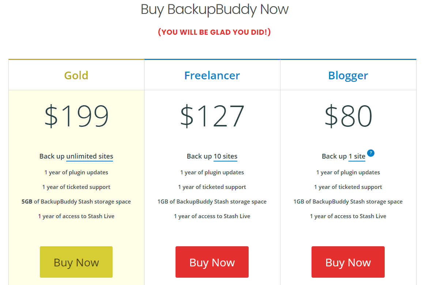Click the red 'You will be glad you did!' tagline
The image size is (426, 285).
[214, 32]
